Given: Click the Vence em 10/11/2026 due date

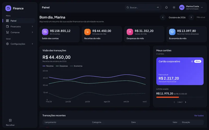Looking at the screenshot, I should click(167, 82).
